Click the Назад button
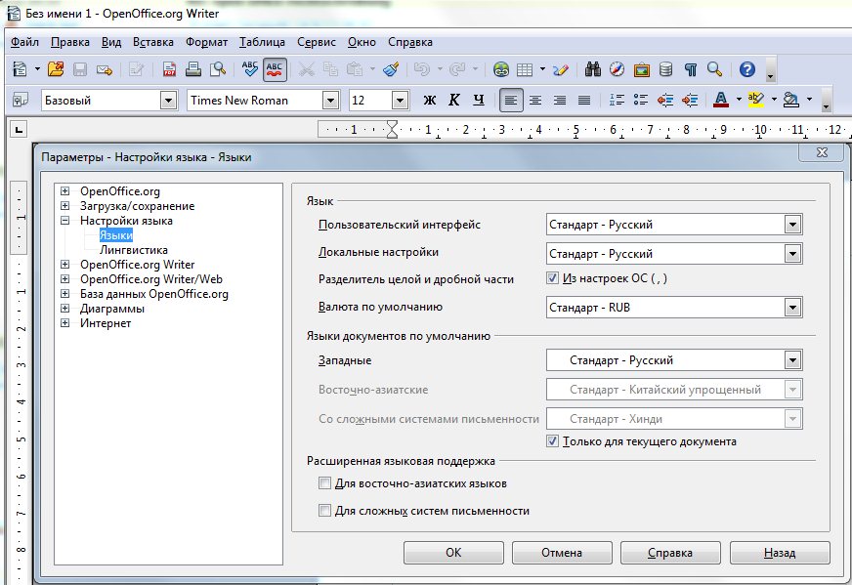Image resolution: width=852 pixels, height=585 pixels. [x=780, y=553]
